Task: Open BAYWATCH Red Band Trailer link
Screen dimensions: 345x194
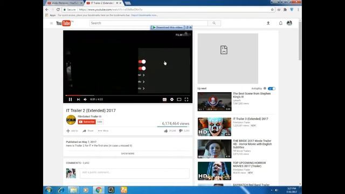Action: (251, 185)
